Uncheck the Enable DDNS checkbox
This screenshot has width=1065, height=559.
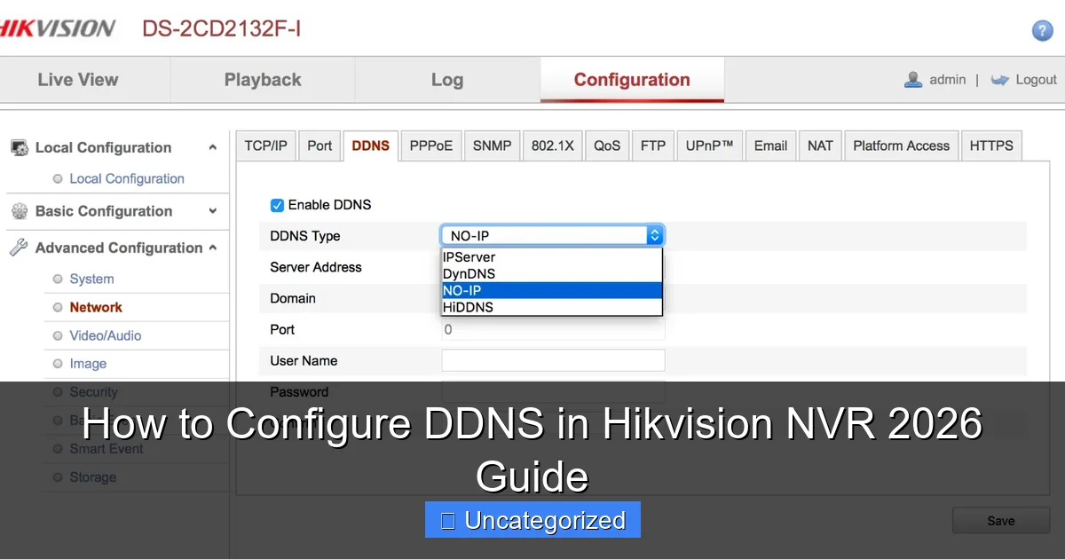click(x=277, y=204)
